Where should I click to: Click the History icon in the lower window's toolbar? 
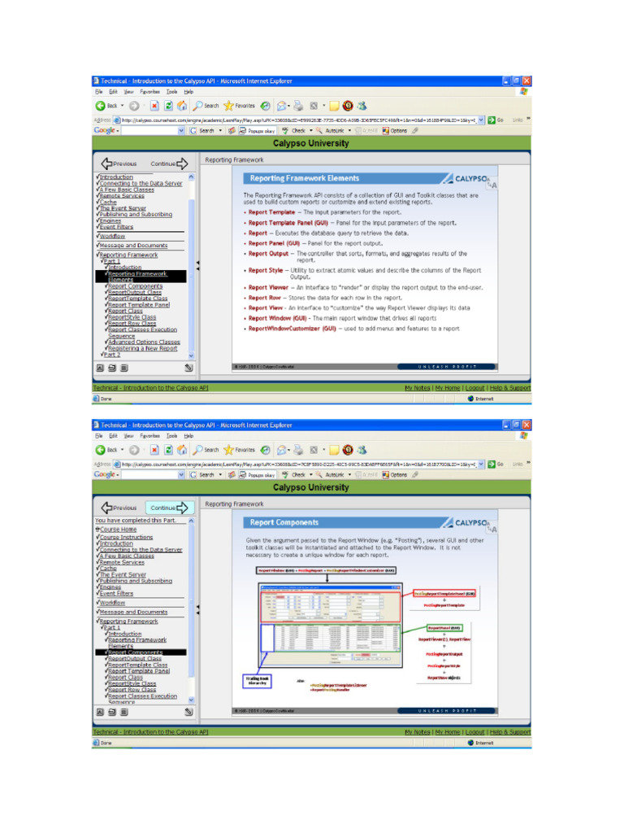266,450
